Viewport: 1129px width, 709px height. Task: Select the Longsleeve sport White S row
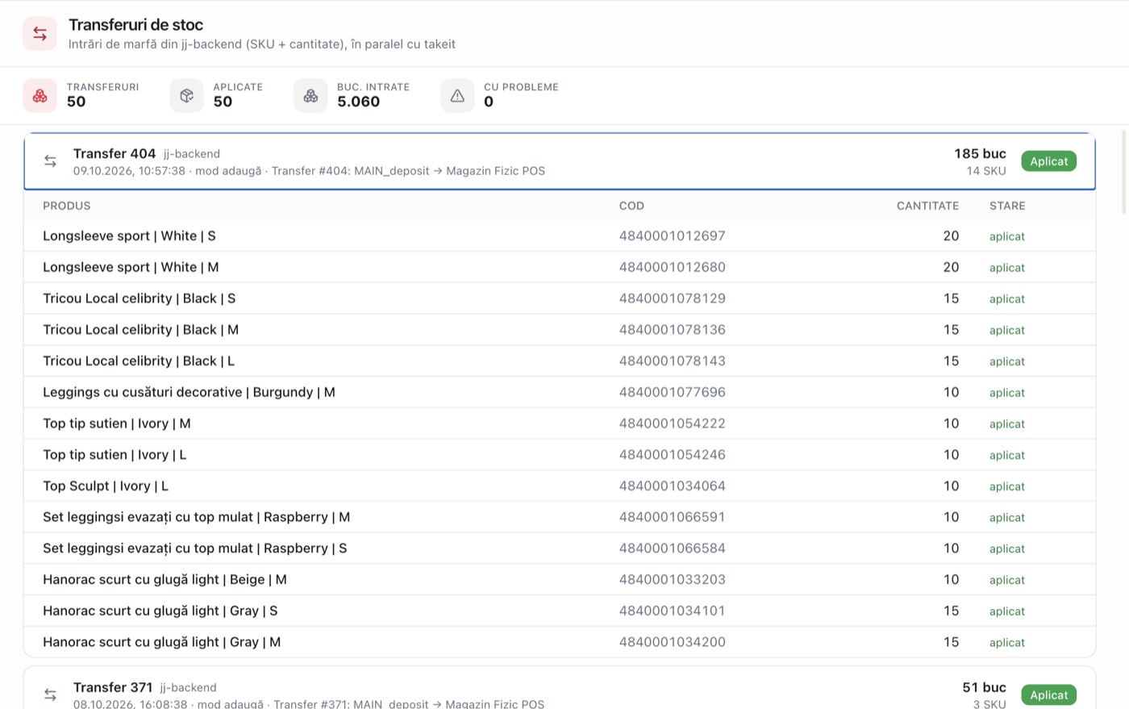coord(560,236)
